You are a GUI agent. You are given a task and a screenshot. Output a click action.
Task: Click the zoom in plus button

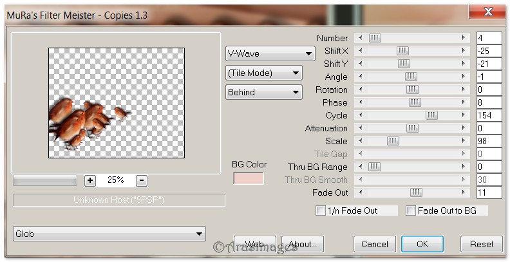tap(90, 181)
